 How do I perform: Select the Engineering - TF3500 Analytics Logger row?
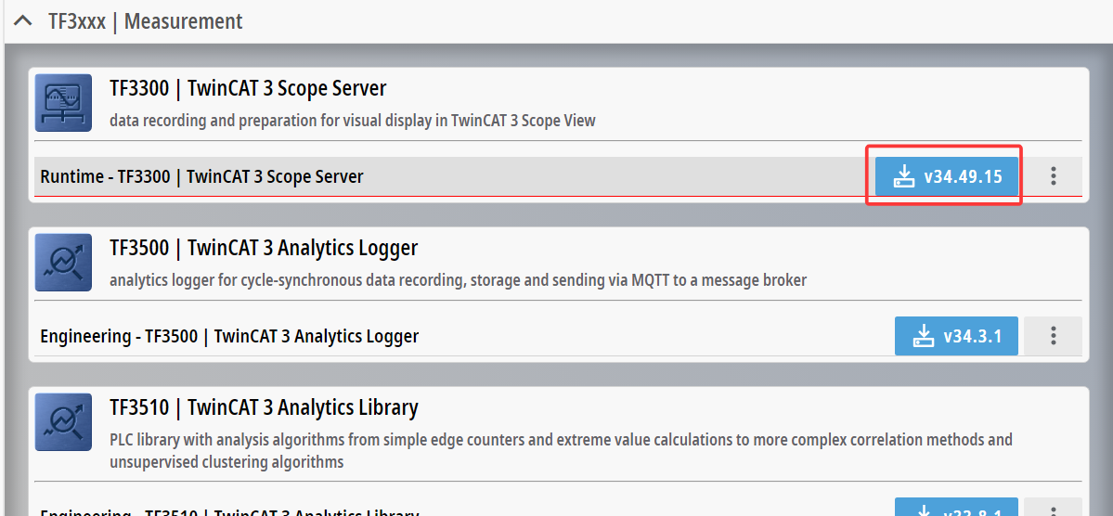pyautogui.click(x=229, y=336)
